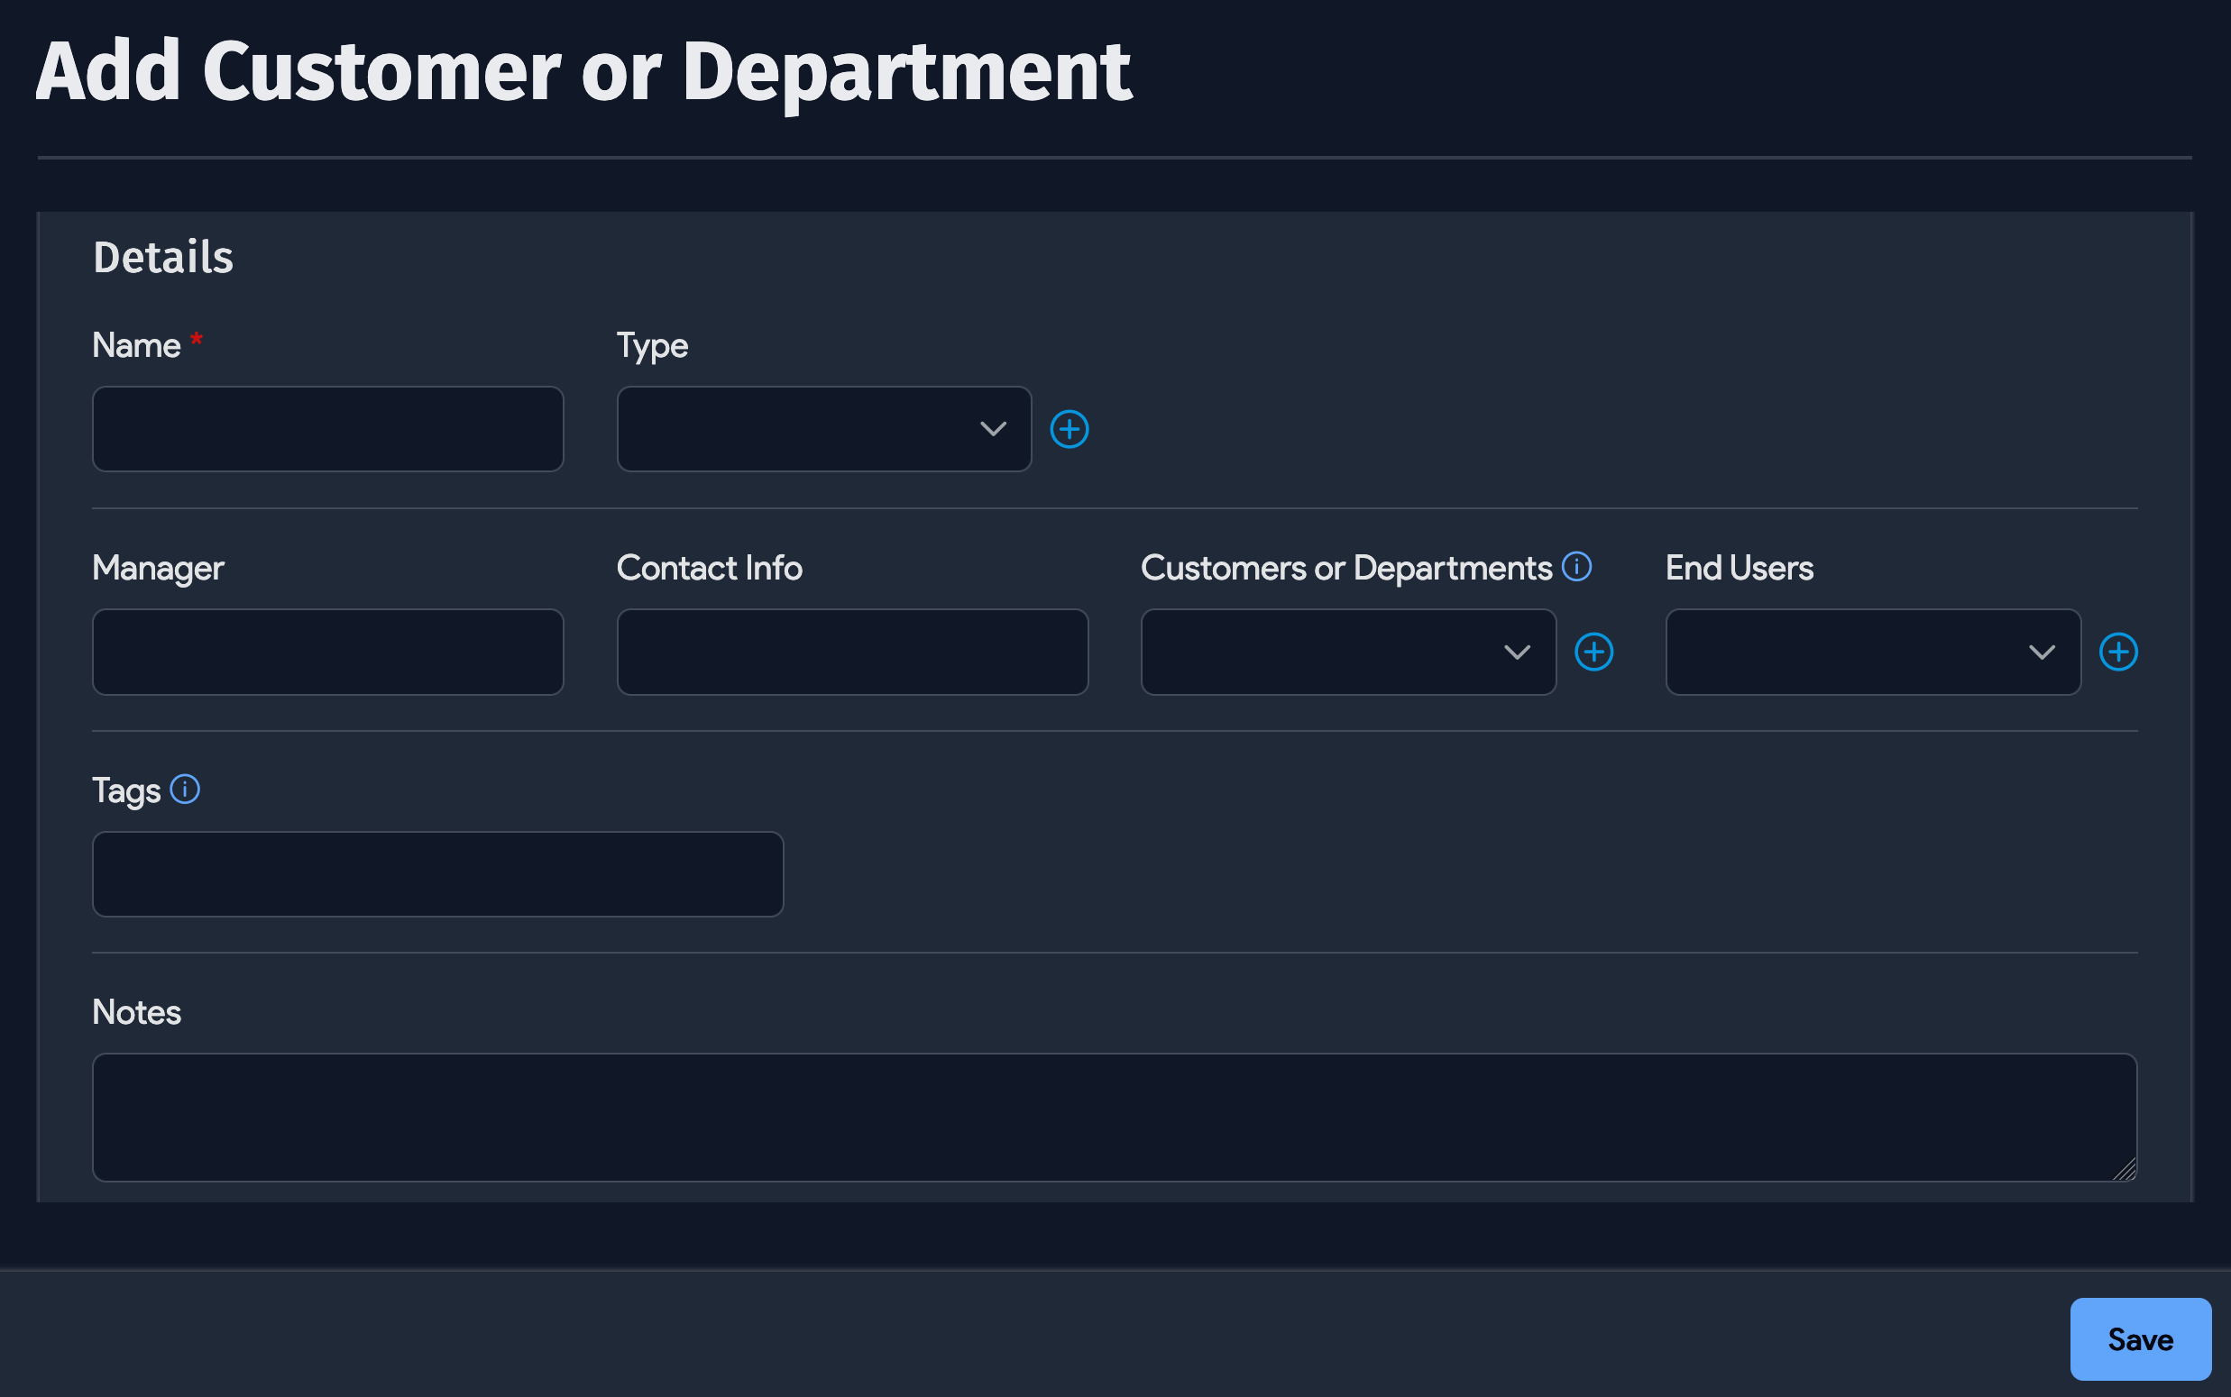Click the chevron on the End Users dropdown
This screenshot has height=1397, width=2231.
point(2044,653)
